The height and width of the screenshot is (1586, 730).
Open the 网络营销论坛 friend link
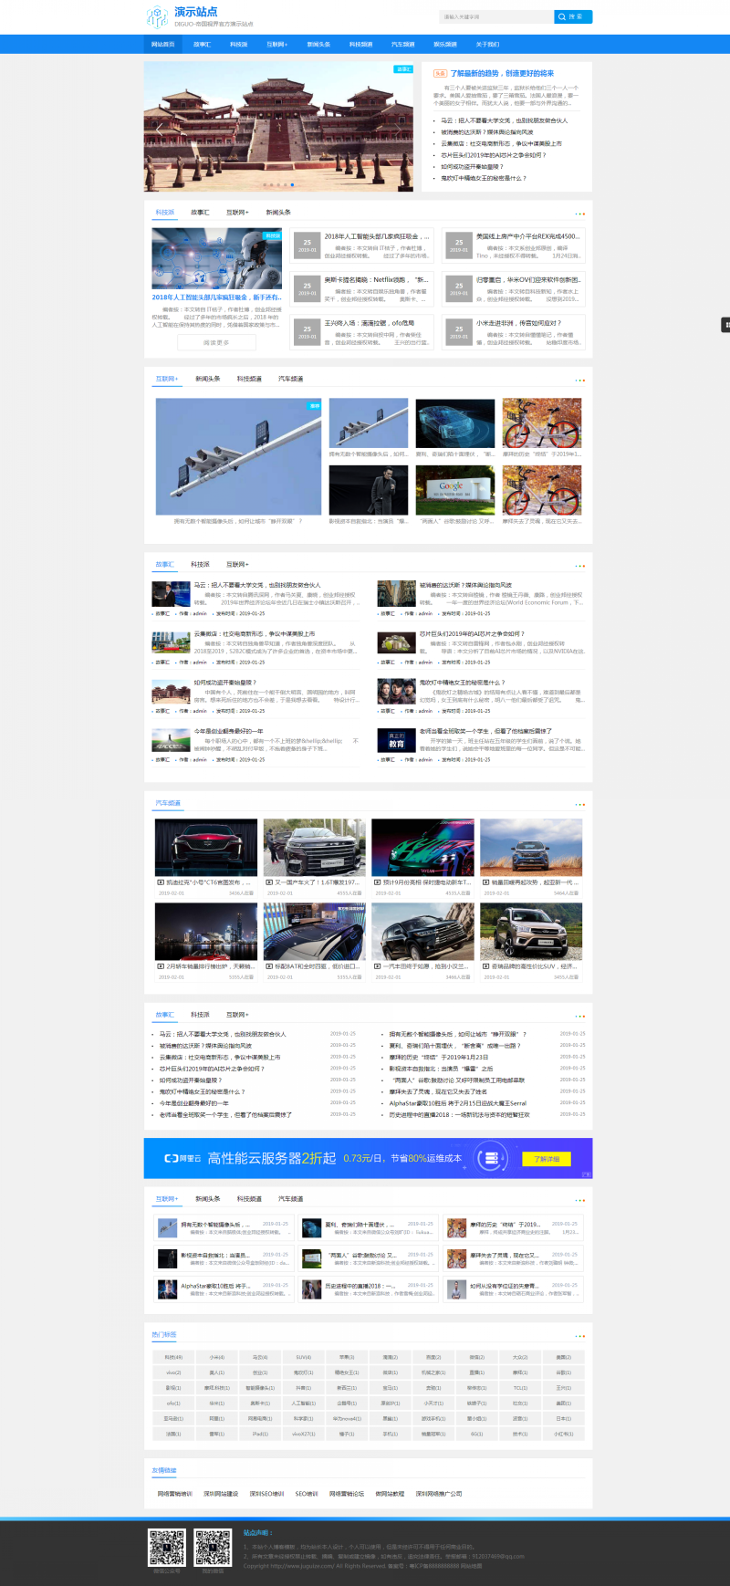click(x=347, y=1494)
